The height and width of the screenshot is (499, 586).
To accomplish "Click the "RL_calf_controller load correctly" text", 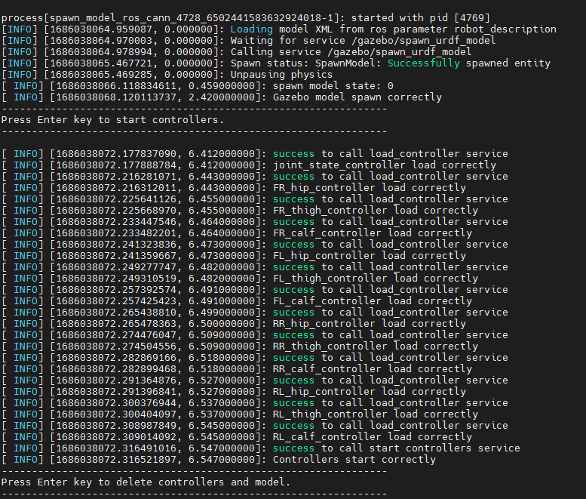I will (372, 436).
